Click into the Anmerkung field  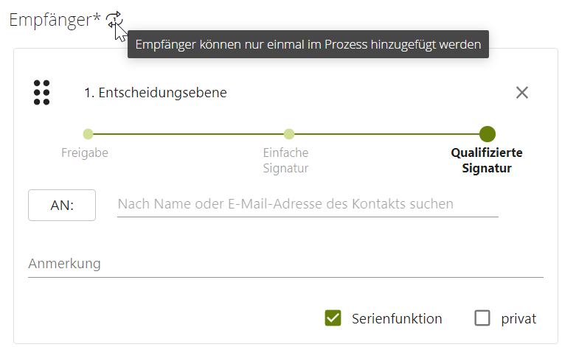(285, 264)
